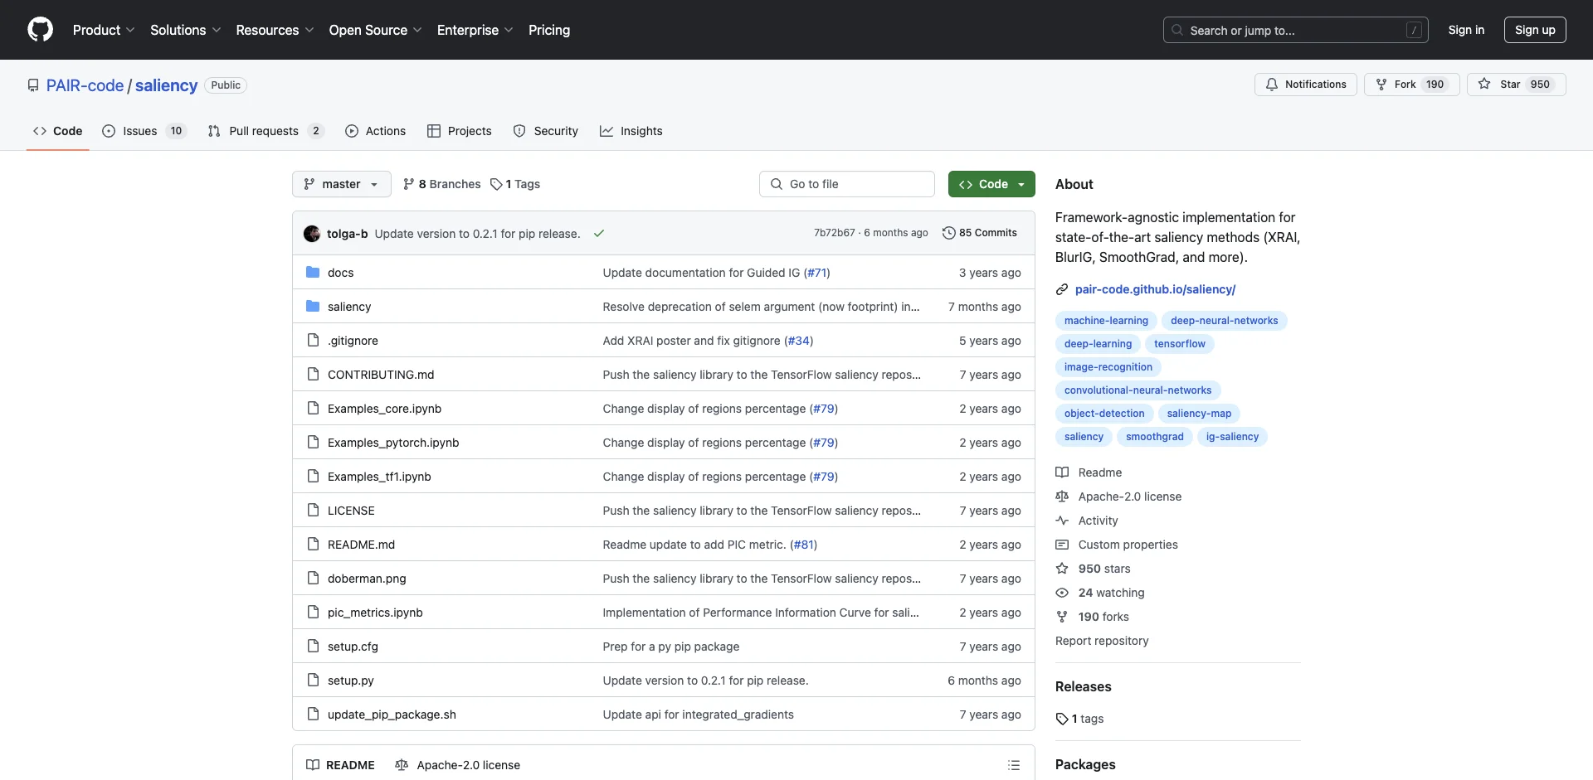Open the Code tab
The image size is (1593, 780).
pyautogui.click(x=58, y=131)
